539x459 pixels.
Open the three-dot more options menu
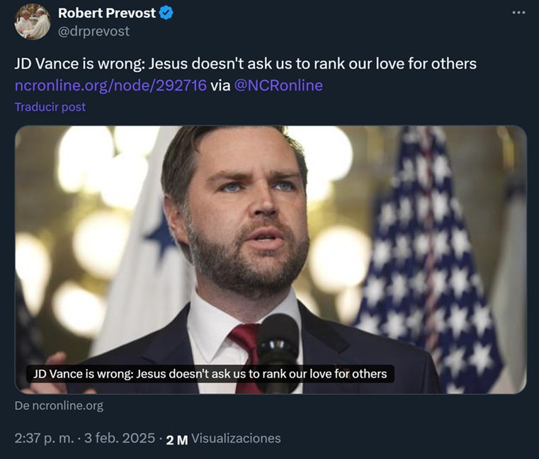tap(518, 13)
